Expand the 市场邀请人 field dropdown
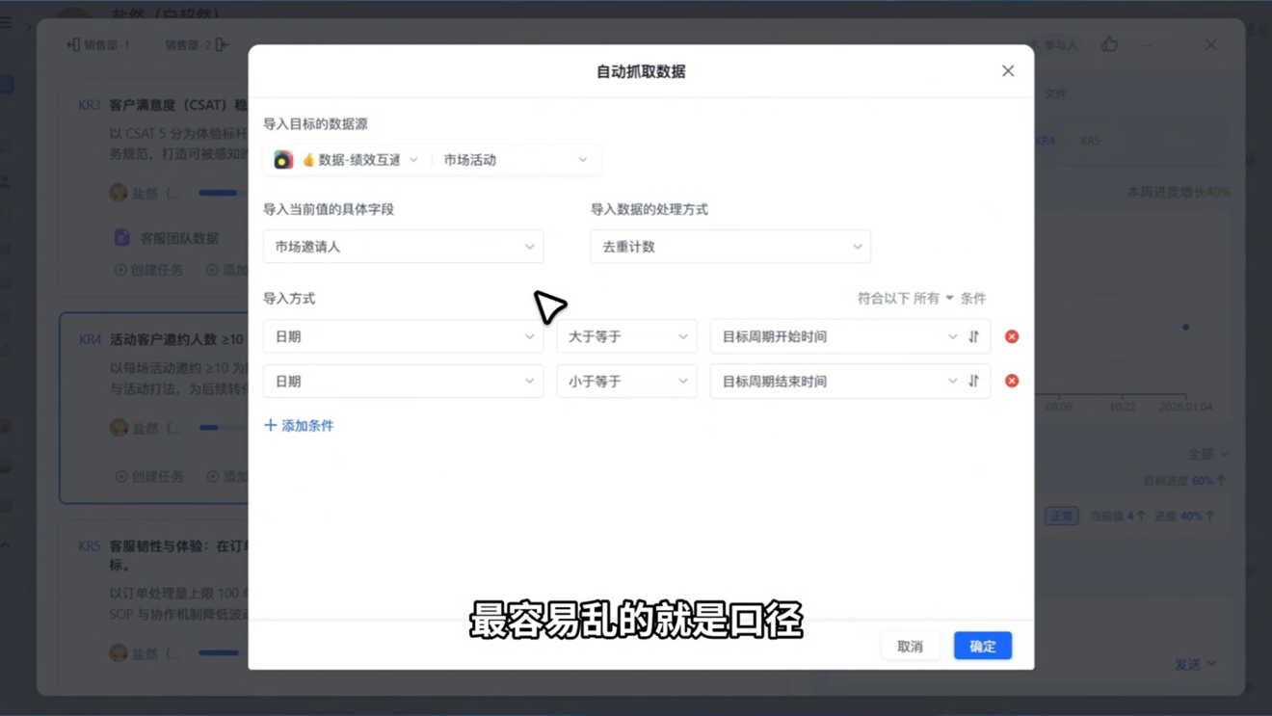 [x=403, y=247]
